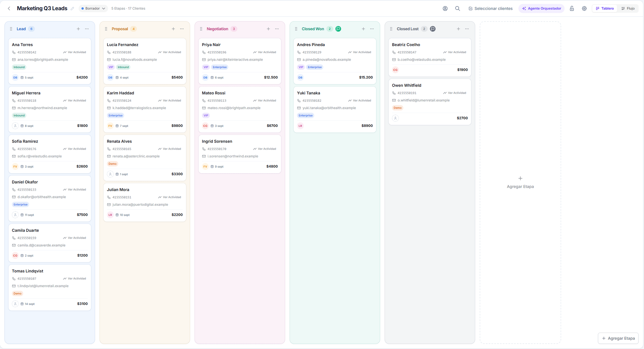The width and height of the screenshot is (644, 349).
Task: Open the Camila Duarte card
Action: tap(50, 243)
